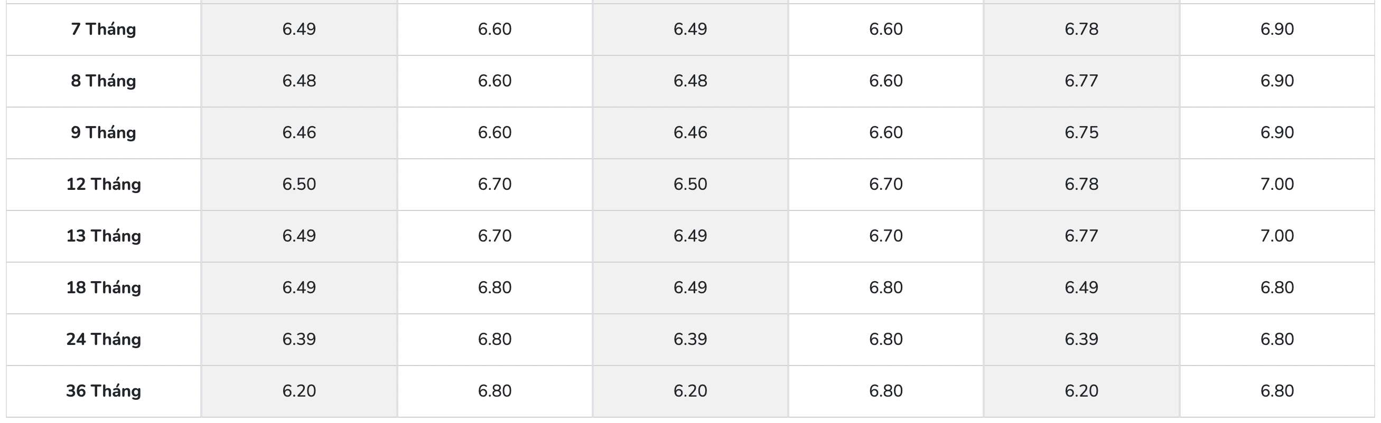The width and height of the screenshot is (1381, 423).
Task: Click the 9 Tháng term label
Action: point(104,132)
